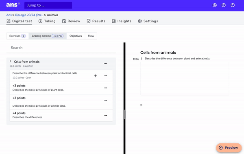This screenshot has width=244, height=154.
Task: Click the 10.0p label in preview
Action: (x=136, y=59)
